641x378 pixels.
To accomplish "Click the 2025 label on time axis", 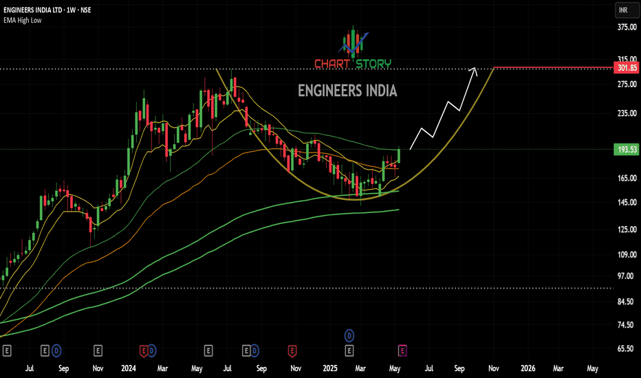I will click(330, 368).
